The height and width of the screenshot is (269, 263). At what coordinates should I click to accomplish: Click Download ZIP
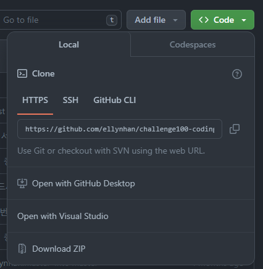131,249
